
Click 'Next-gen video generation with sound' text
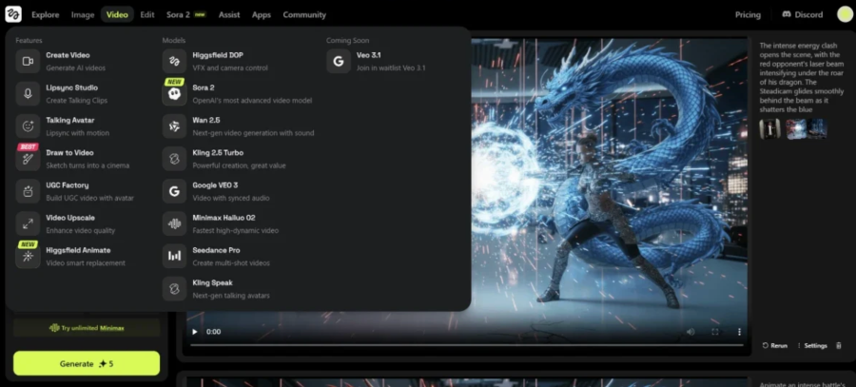point(253,133)
